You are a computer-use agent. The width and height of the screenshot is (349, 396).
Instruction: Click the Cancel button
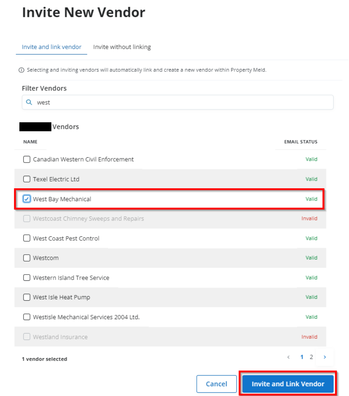coord(216,384)
